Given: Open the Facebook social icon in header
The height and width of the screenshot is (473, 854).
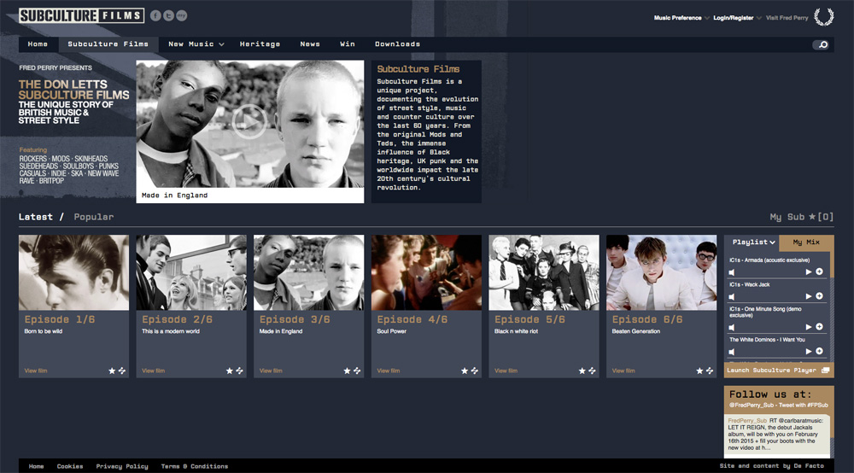Looking at the screenshot, I should click(x=155, y=15).
